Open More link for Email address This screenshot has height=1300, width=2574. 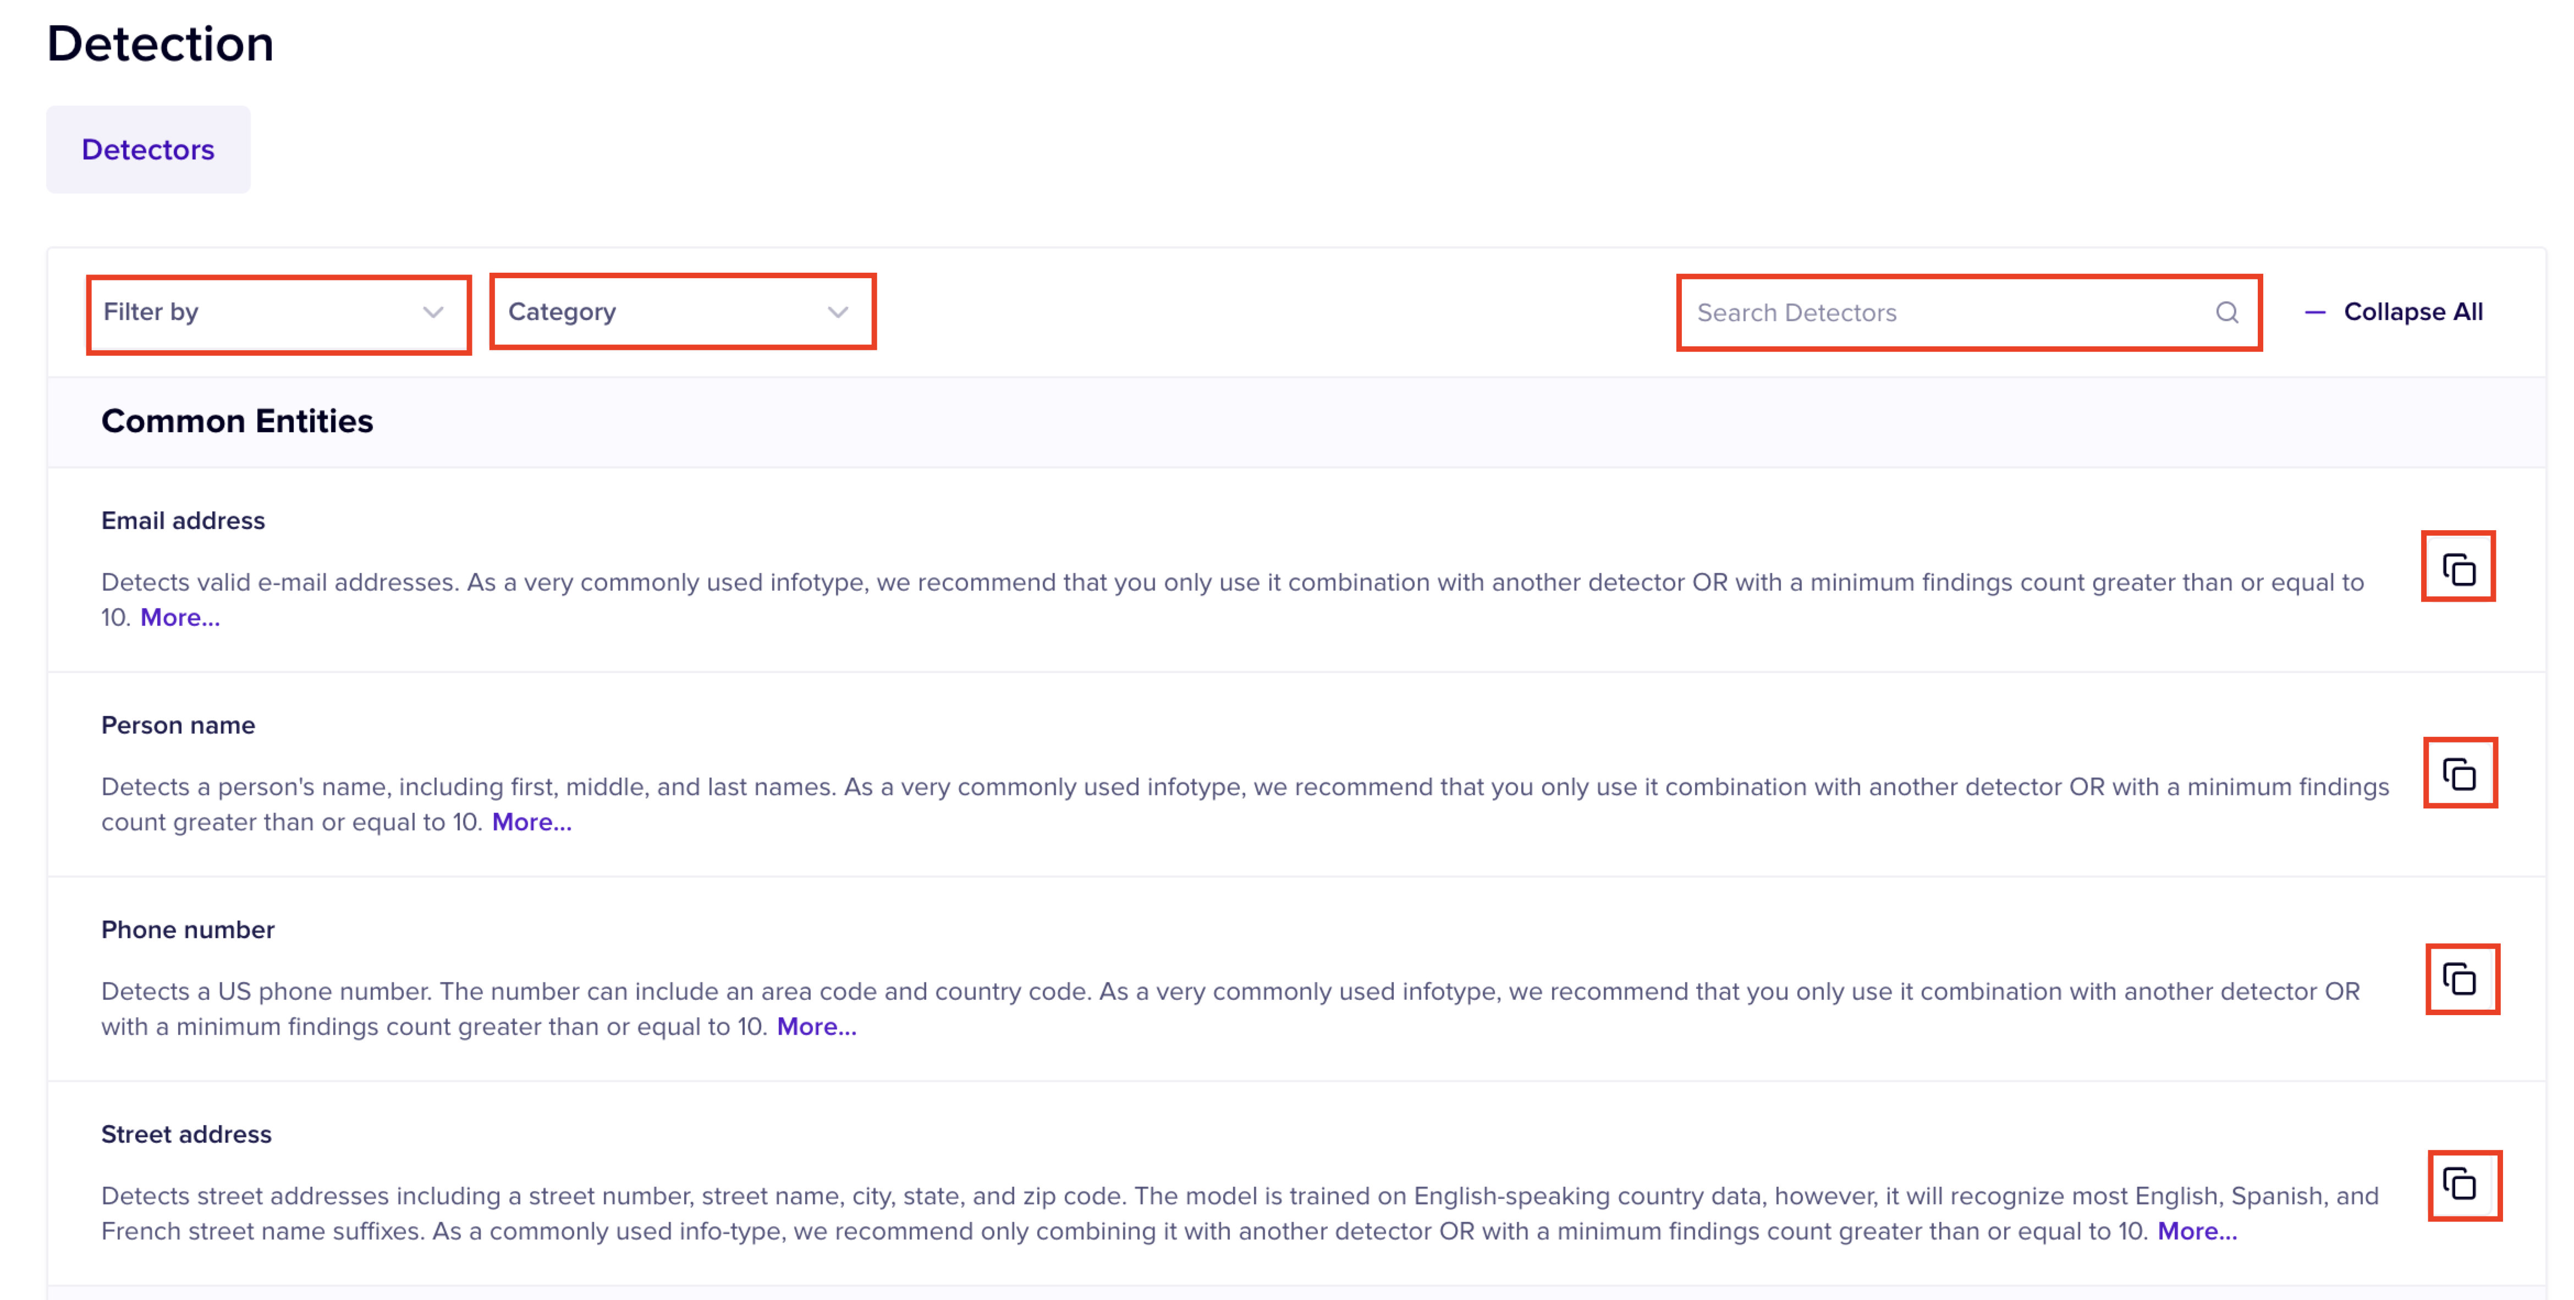pyautogui.click(x=180, y=618)
